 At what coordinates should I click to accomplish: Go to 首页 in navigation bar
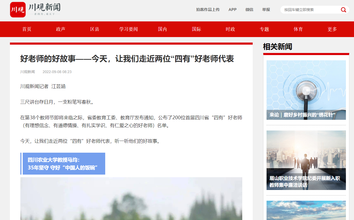point(27,29)
